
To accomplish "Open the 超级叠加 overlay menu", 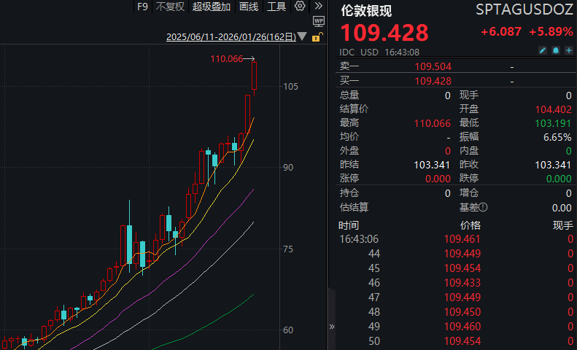I will click(x=212, y=7).
